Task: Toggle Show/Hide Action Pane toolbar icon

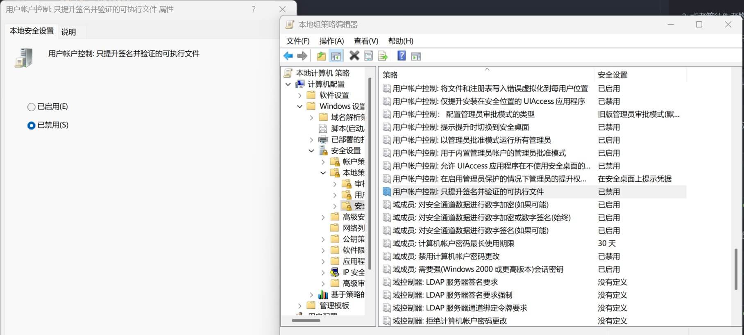Action: click(416, 56)
